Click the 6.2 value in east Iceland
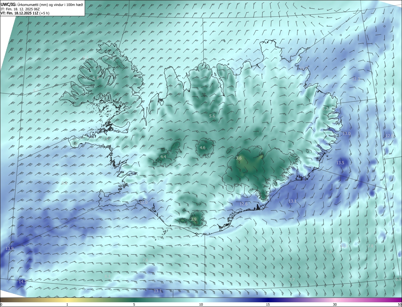Screen dimensions: 402x307 coord(325,108)
